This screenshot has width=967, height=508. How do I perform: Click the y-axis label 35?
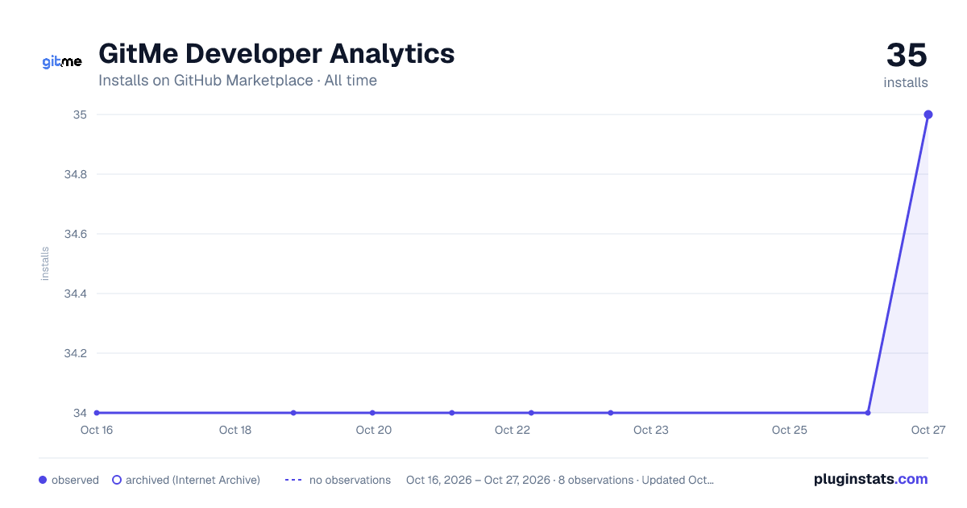click(80, 115)
